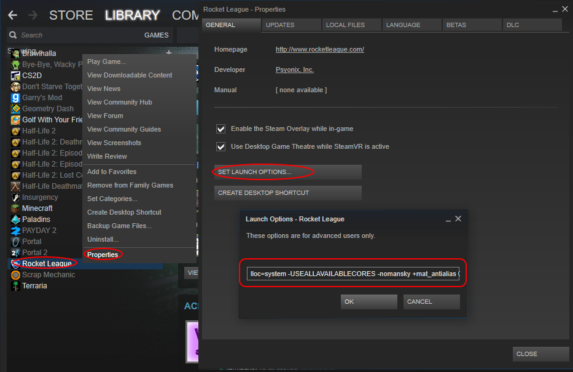Screen dimensions: 573x372
Task: Choose Properties from context menu
Action: 139,255
